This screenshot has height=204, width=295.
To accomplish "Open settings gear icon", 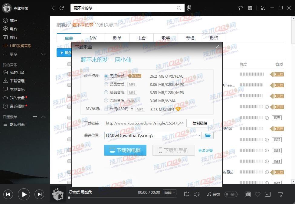I will (x=250, y=8).
